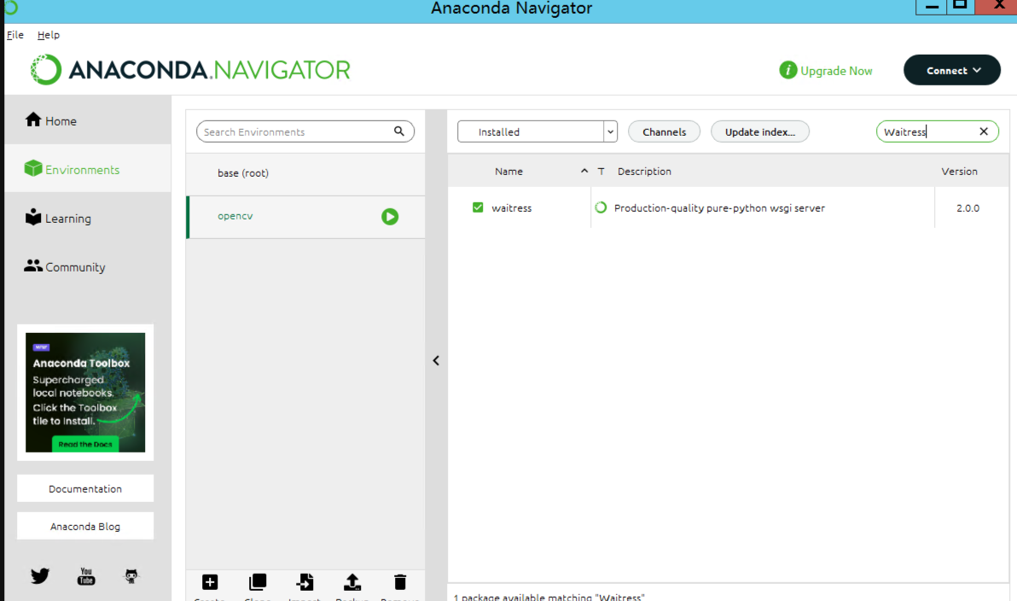Click the Production-quality pure-python wsgi server description
The width and height of the screenshot is (1017, 601).
(719, 208)
